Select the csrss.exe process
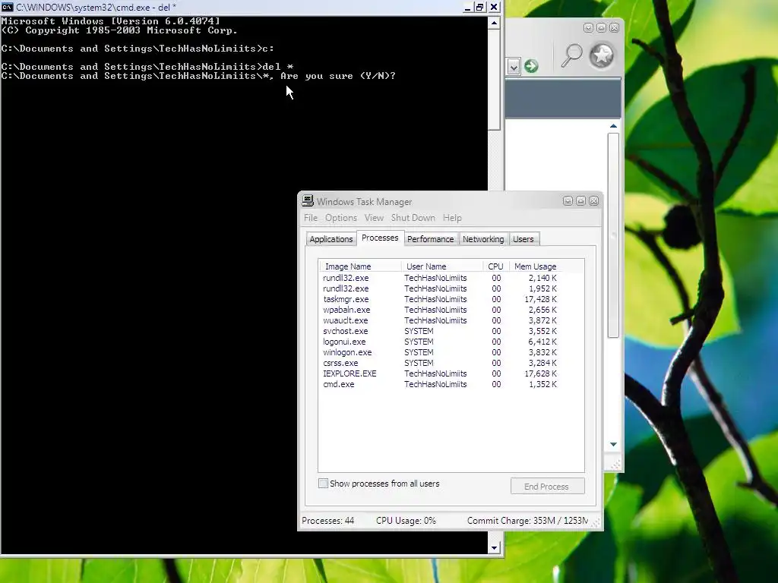This screenshot has width=778, height=583. click(440, 363)
